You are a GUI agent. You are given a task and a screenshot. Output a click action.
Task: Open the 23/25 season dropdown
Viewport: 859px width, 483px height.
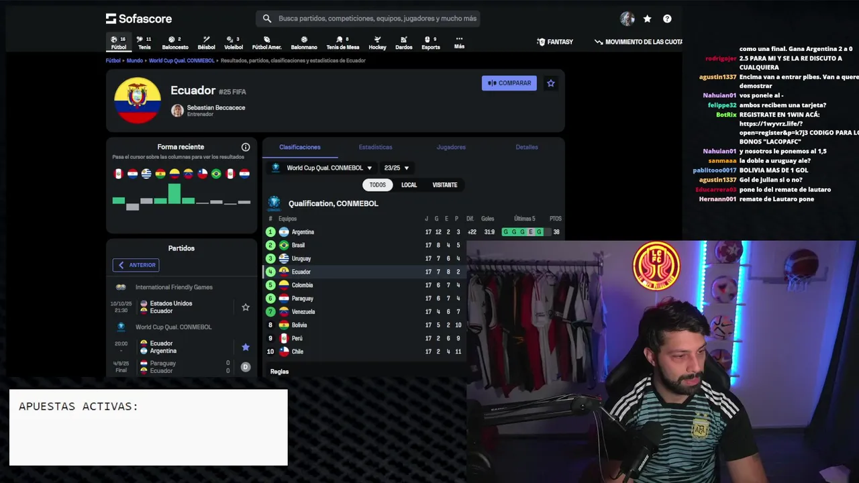(x=396, y=168)
